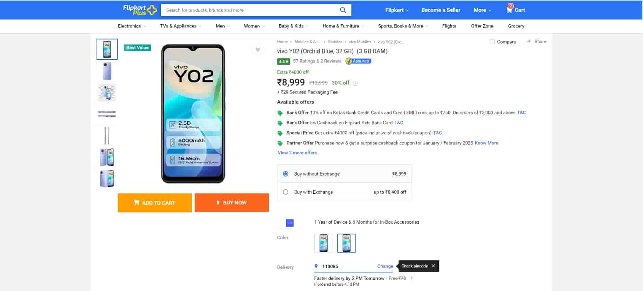Click the search magnifier icon
Image resolution: width=643 pixels, height=291 pixels.
[x=343, y=10]
